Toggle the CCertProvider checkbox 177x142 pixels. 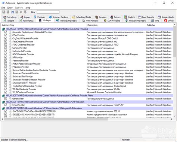[6, 35]
